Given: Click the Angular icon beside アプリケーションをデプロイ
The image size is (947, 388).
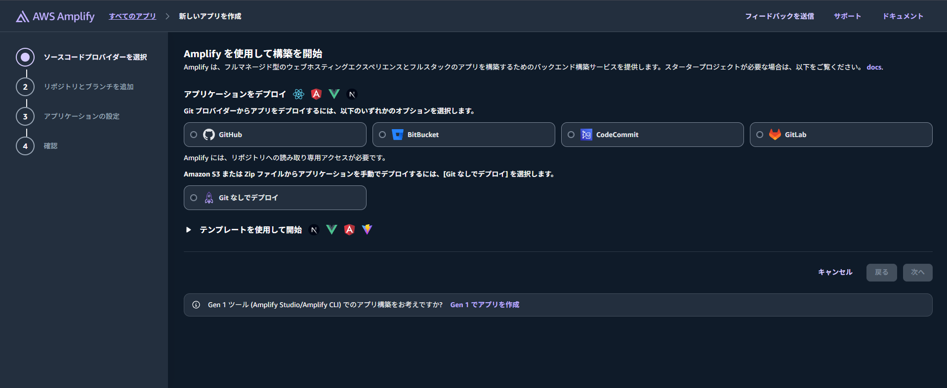Looking at the screenshot, I should (316, 94).
